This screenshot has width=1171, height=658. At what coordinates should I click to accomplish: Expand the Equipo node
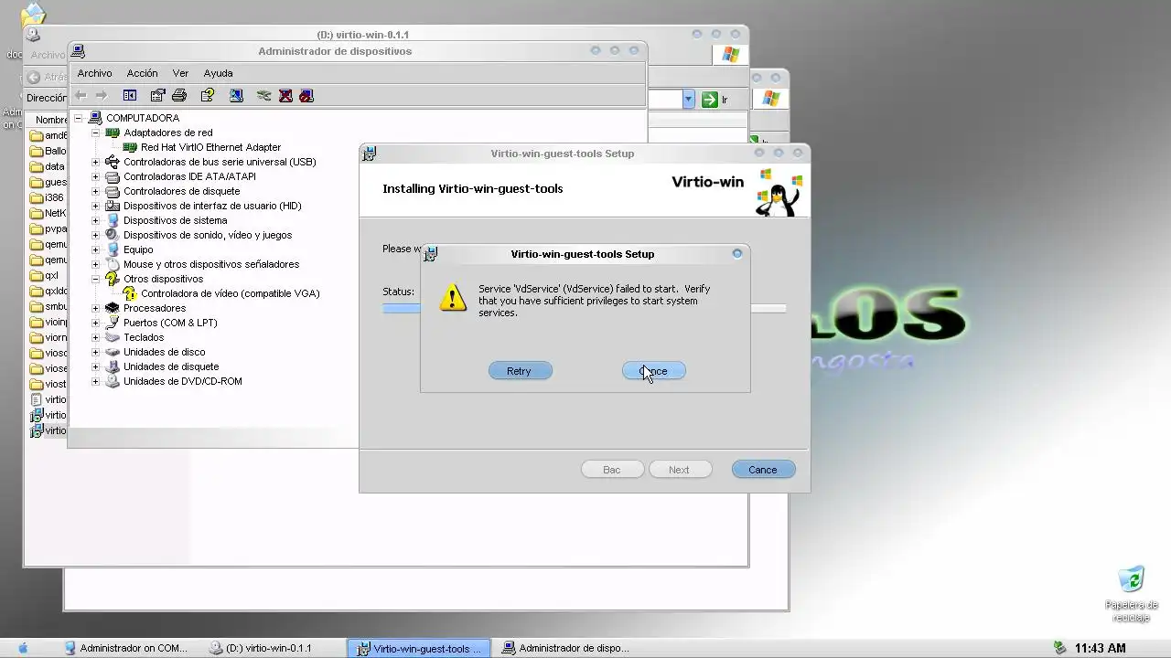(95, 249)
